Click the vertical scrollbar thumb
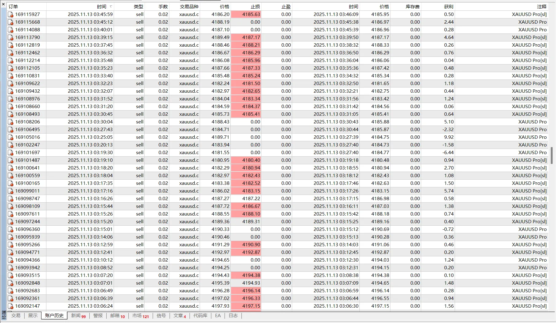The width and height of the screenshot is (556, 323). point(552,155)
